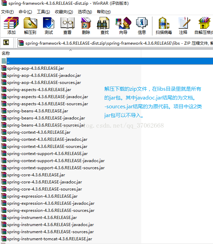Select spring-beans-4.3.6.RELEASE-javadoc.jar
Viewport: 213px width, 244px height.
click(x=46, y=118)
